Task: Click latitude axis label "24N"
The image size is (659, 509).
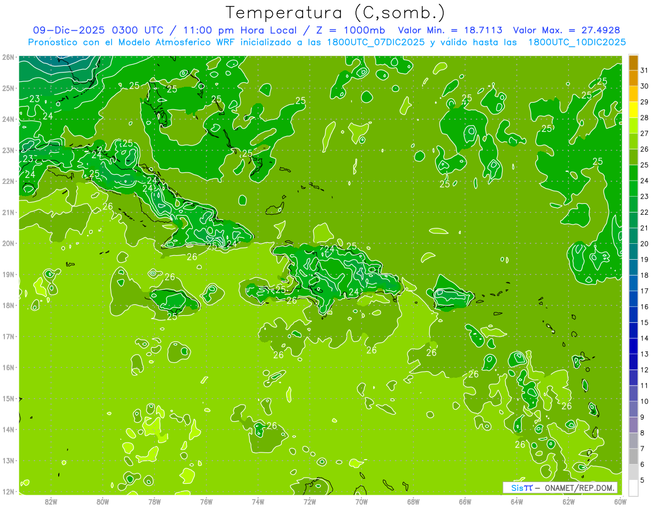Action: [x=8, y=119]
